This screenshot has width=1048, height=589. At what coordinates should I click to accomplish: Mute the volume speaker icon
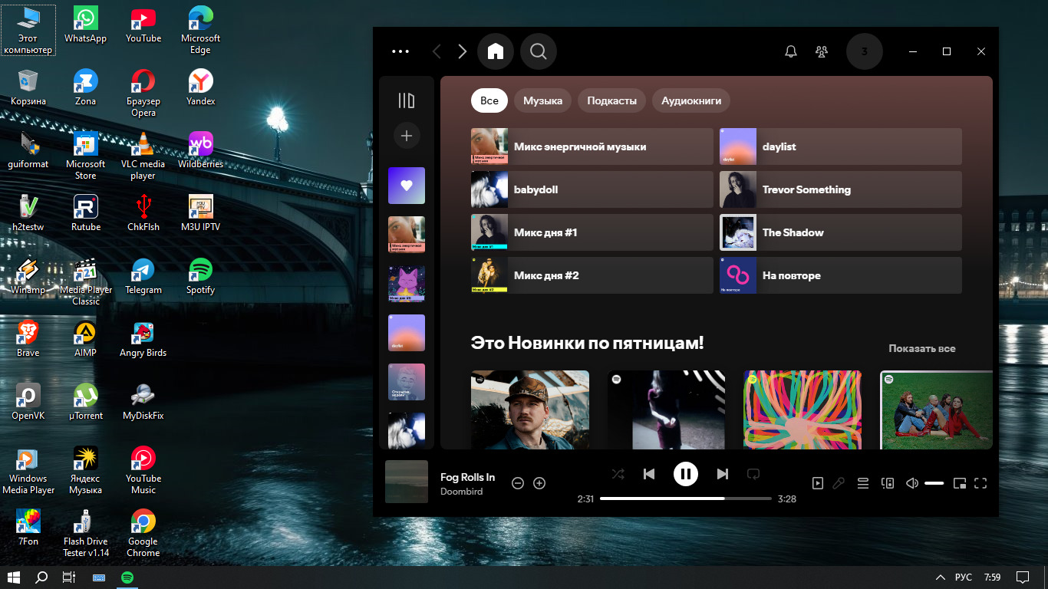click(911, 483)
